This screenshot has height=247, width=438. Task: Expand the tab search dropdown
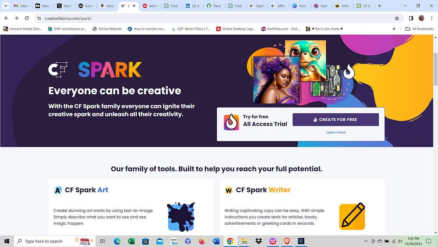tap(6, 6)
